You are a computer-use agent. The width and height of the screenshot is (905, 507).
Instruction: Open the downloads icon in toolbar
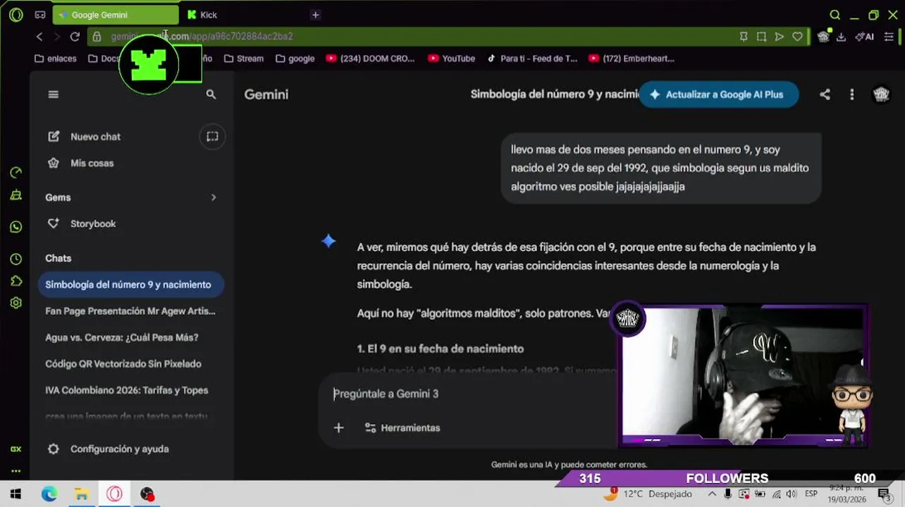(x=841, y=37)
